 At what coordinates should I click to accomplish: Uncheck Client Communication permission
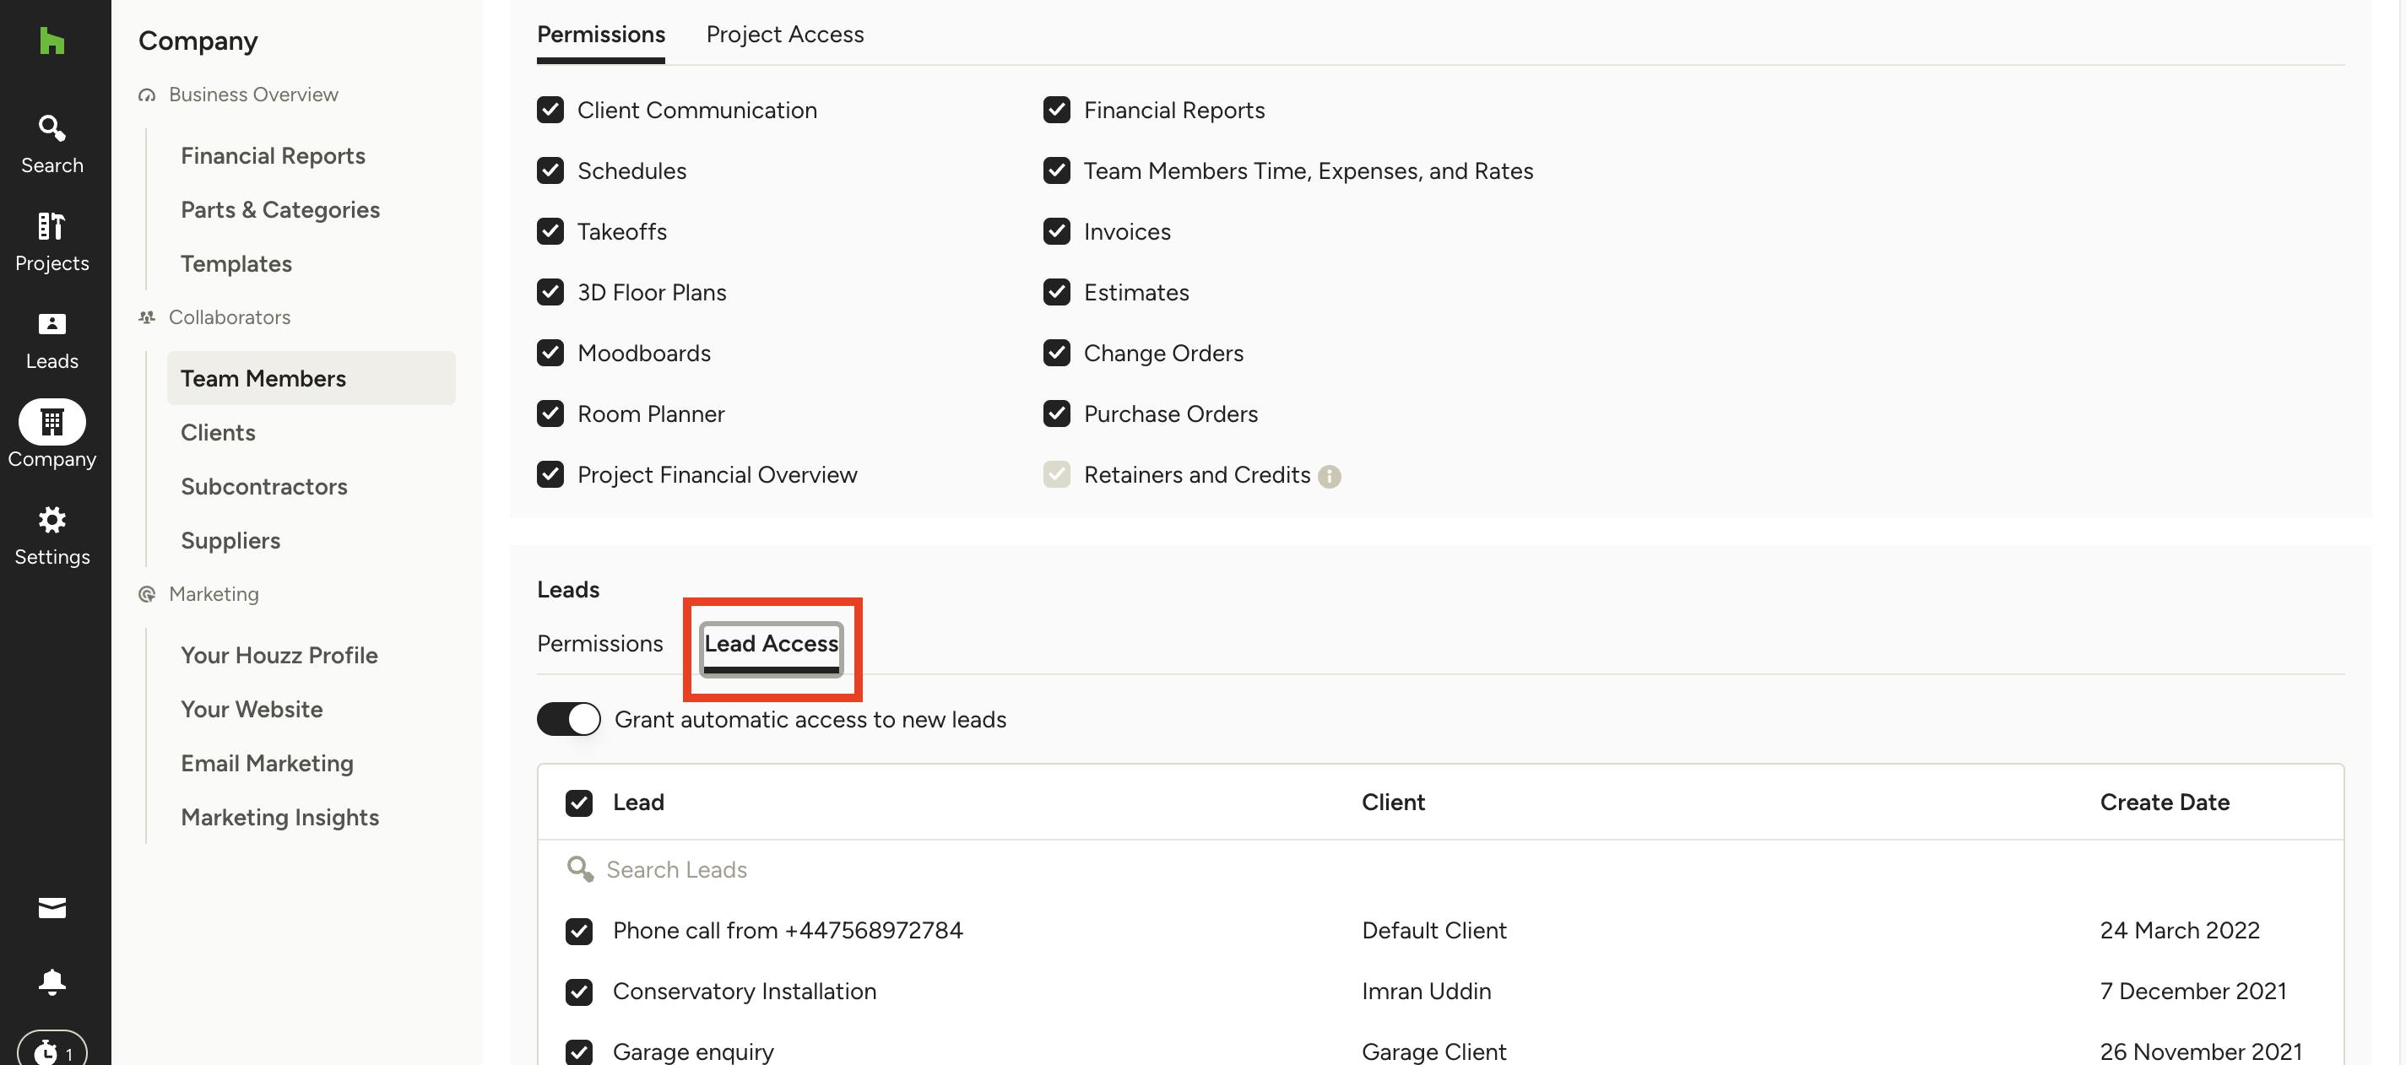point(550,111)
